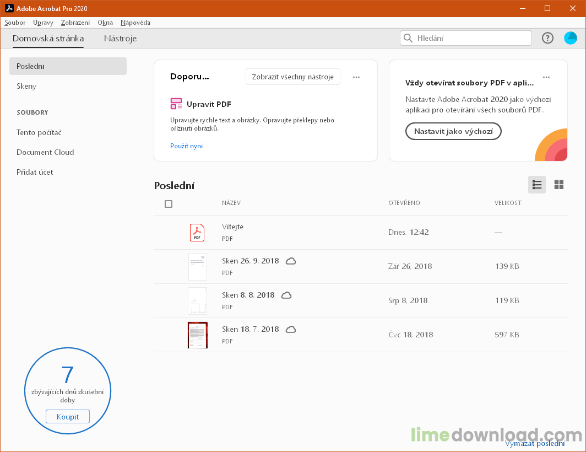Open the three-dot menu on Doporučené card
Viewport: 586px width, 452px height.
coord(356,77)
